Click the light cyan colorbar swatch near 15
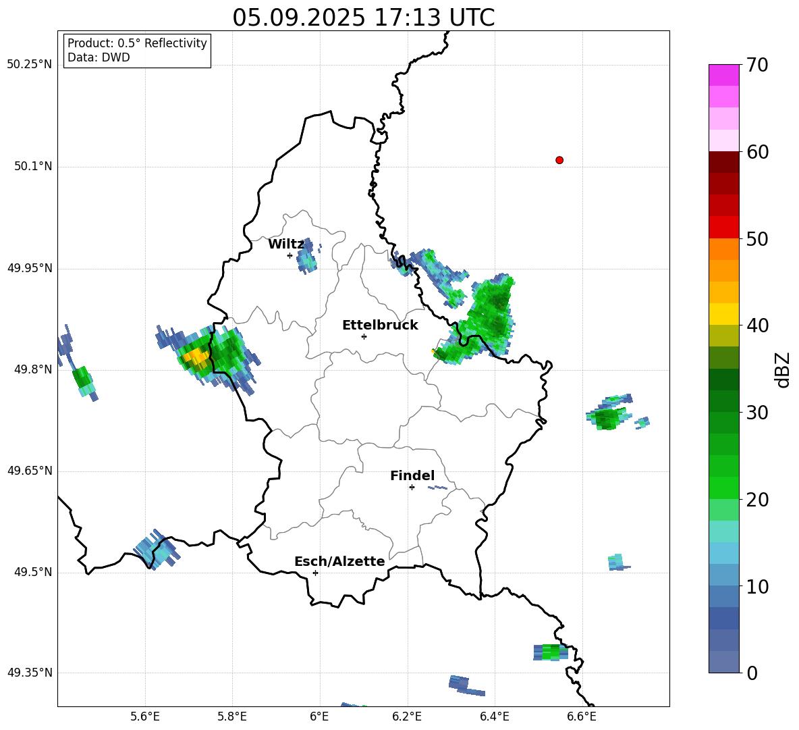The width and height of the screenshot is (799, 730). tap(723, 531)
